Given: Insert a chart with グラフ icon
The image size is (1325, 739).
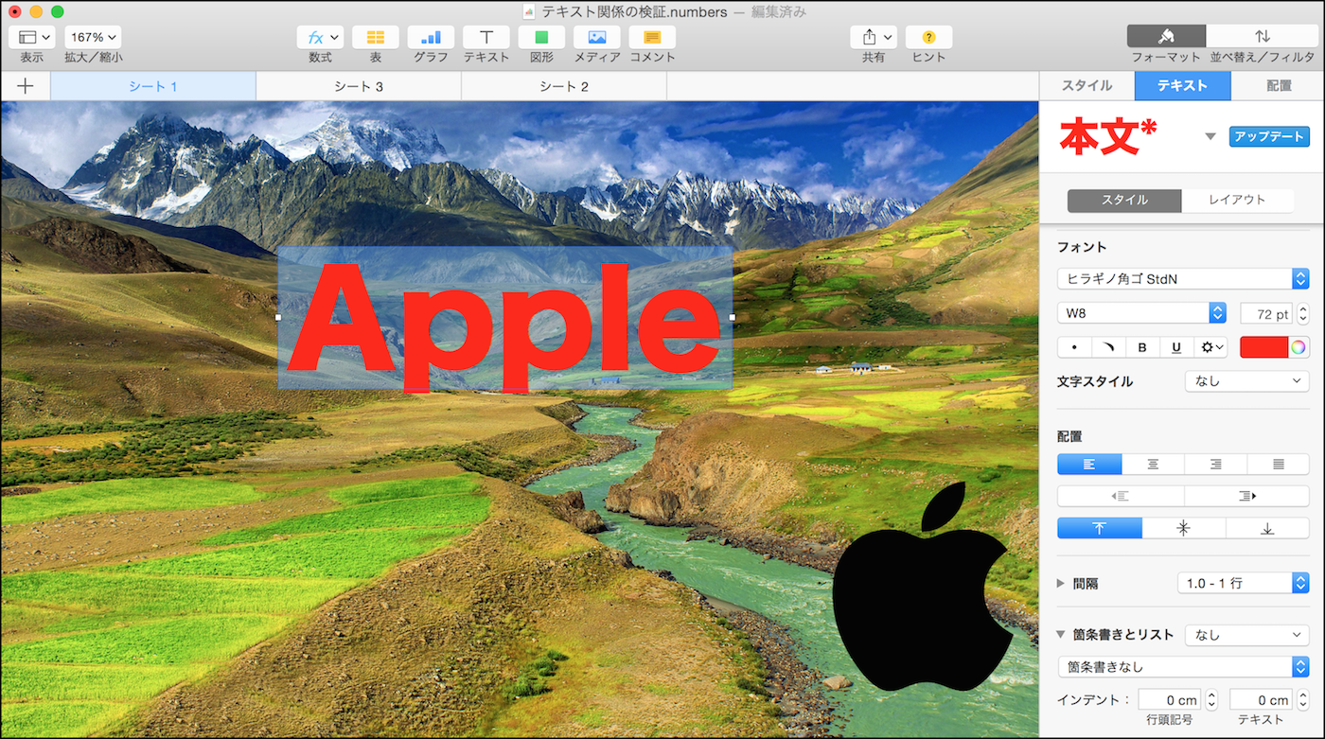Looking at the screenshot, I should pos(431,38).
